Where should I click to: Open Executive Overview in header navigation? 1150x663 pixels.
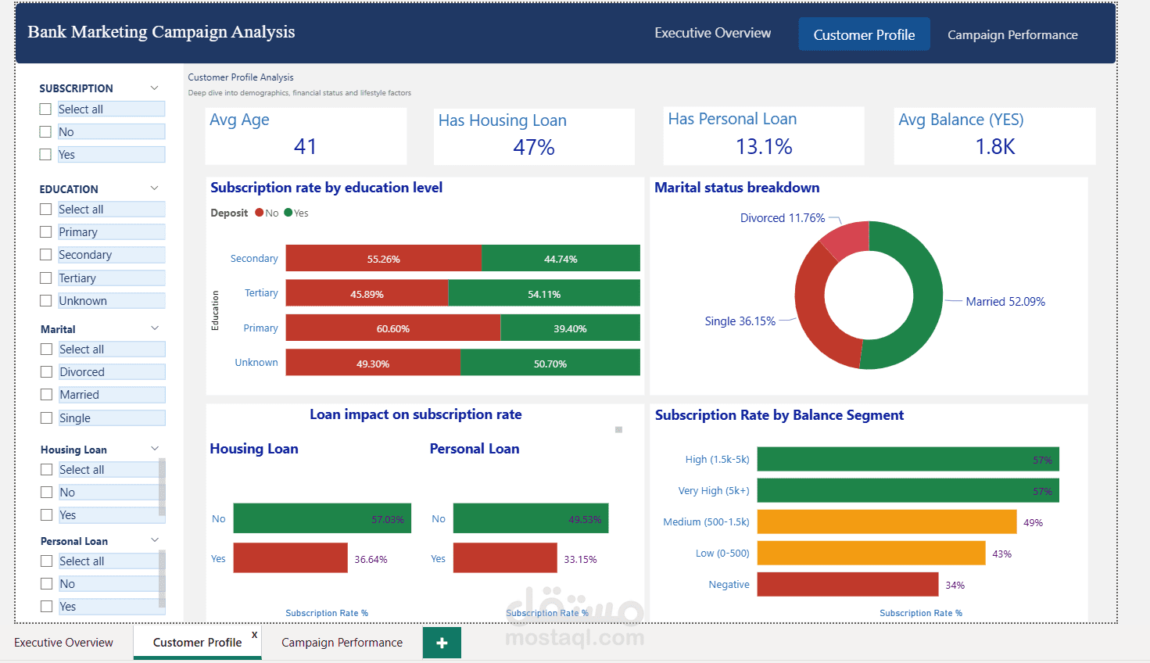(x=712, y=33)
